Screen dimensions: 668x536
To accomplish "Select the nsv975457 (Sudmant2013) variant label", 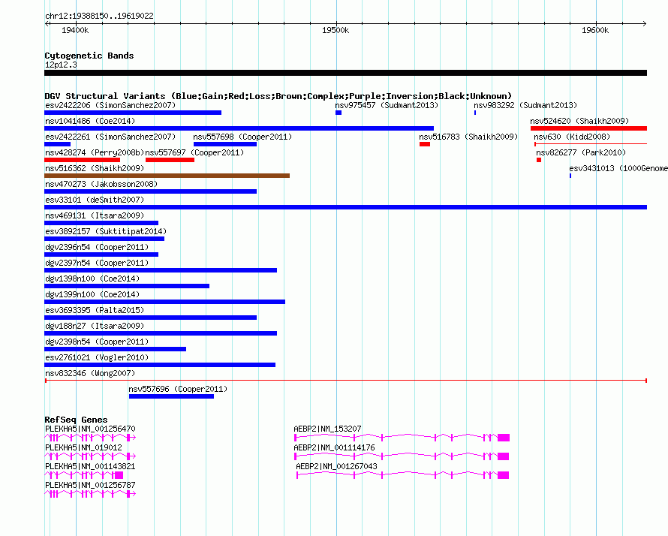I will click(387, 105).
